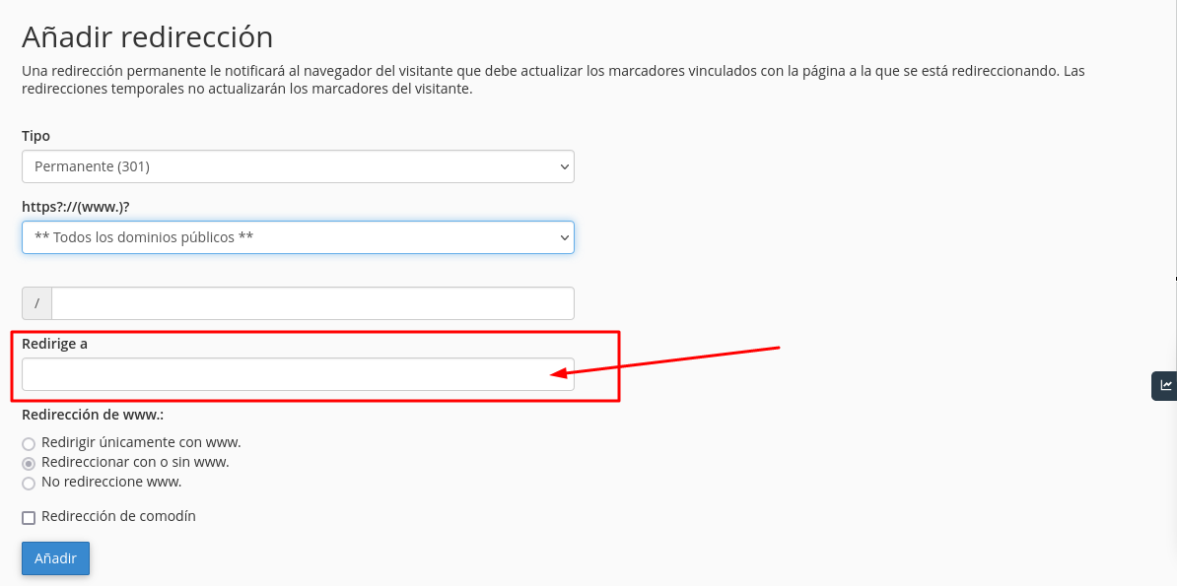The height and width of the screenshot is (586, 1177).
Task: Click the Redirección de comodín label text
Action: [118, 516]
